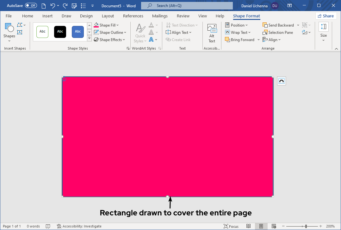This screenshot has width=341, height=230.
Task: Open the Shapes gallery
Action: [9, 31]
